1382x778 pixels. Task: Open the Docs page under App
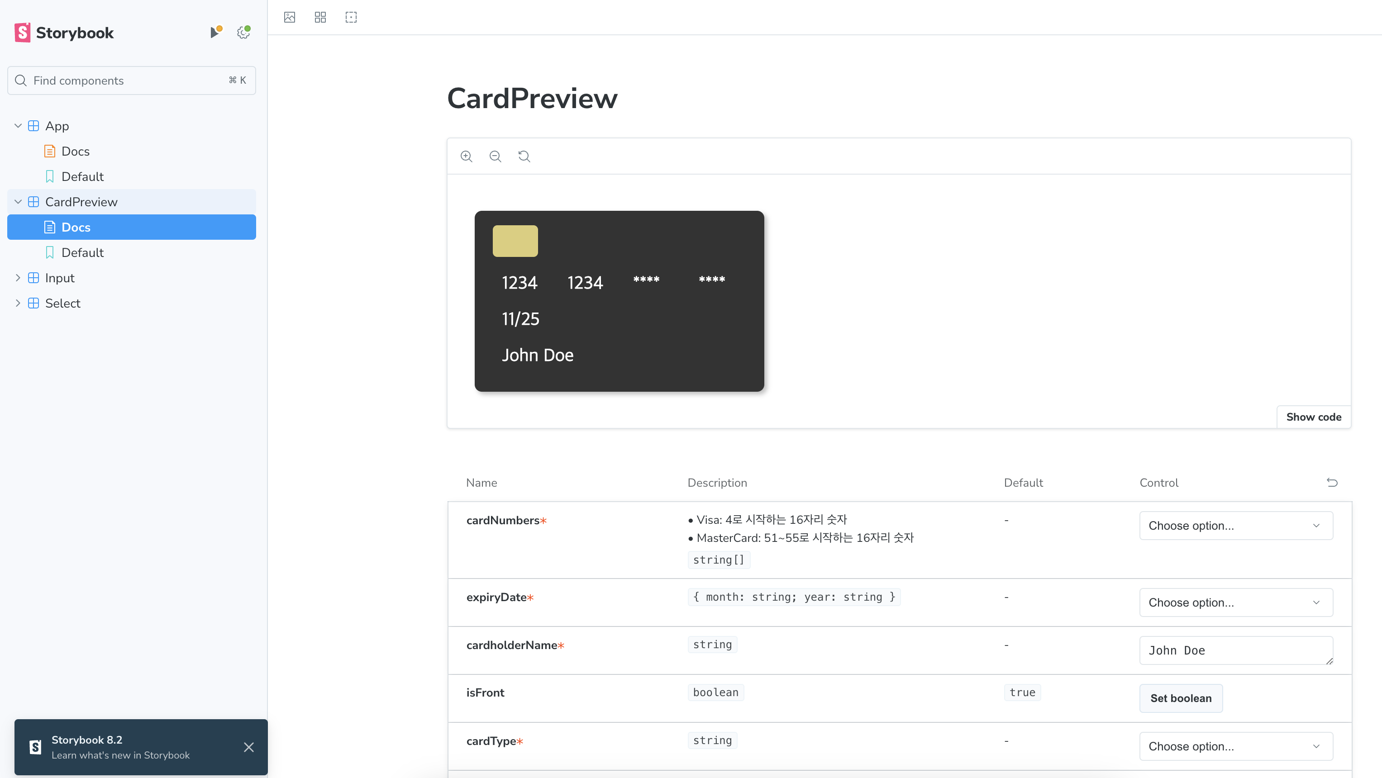pos(75,151)
